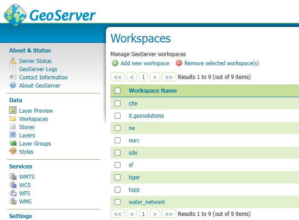Check the it.geosolutions workspace checkbox
The height and width of the screenshot is (220, 299).
[117, 116]
